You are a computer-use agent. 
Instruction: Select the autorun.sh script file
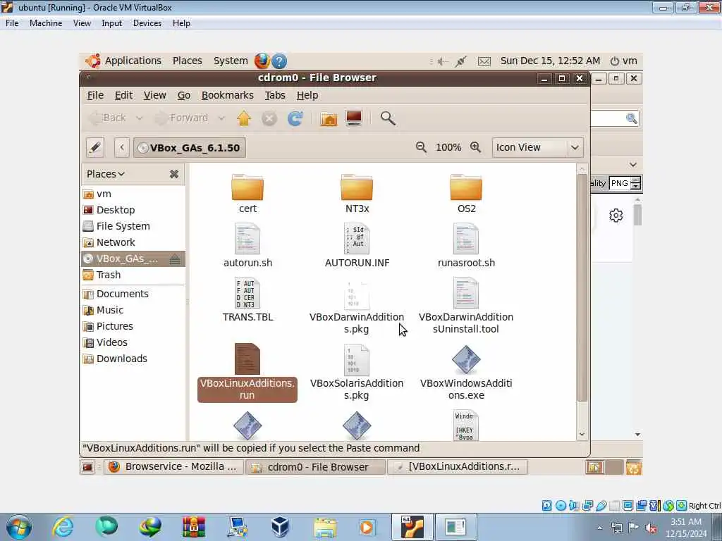coord(247,245)
